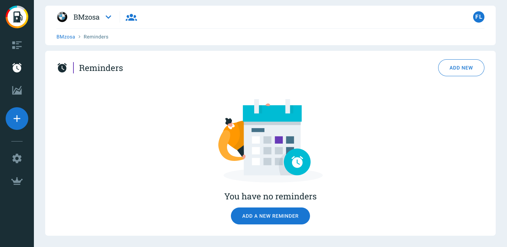This screenshot has width=507, height=247.
Task: Click the Reminders page heading
Action: tap(101, 68)
